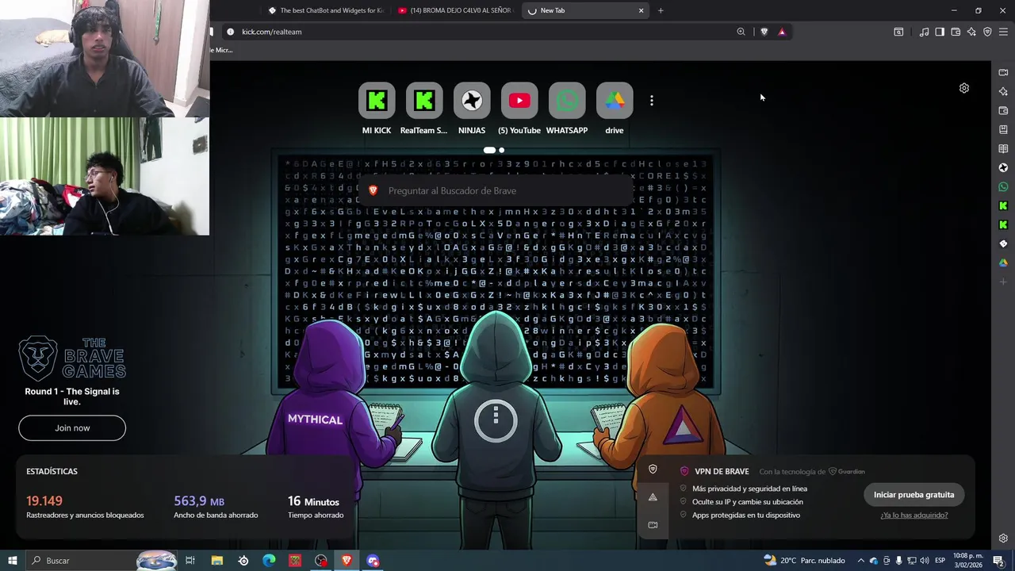Open sidebar settings gear at bottom
The height and width of the screenshot is (571, 1015).
pos(1003,538)
